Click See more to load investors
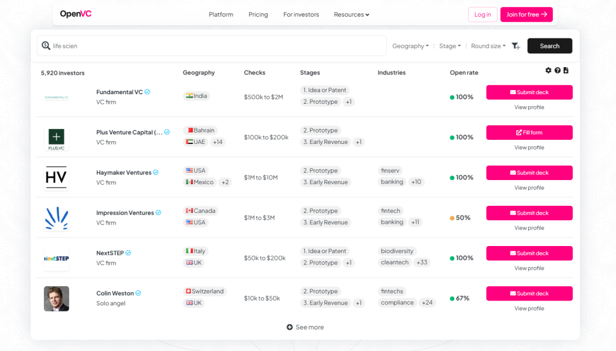This screenshot has width=616, height=351. coord(305,327)
